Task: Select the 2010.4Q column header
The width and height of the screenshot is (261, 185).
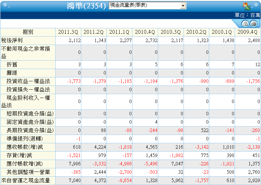Action: pos(145,32)
